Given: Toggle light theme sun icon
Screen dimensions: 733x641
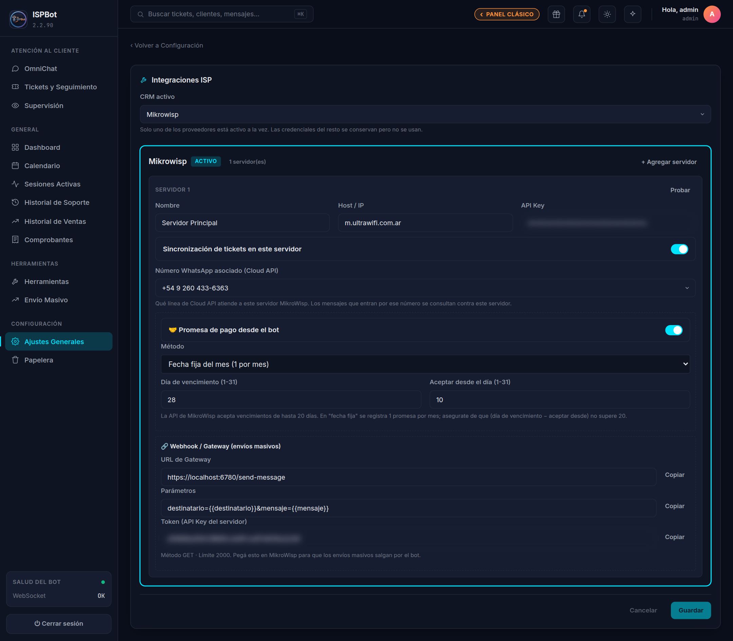Looking at the screenshot, I should 607,14.
